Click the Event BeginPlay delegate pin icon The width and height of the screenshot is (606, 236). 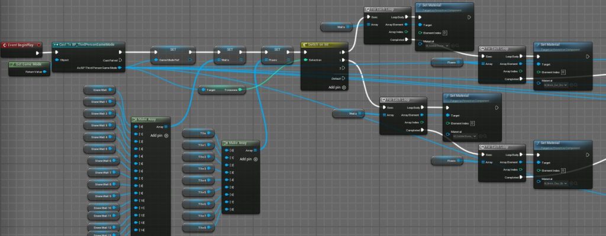pos(38,45)
